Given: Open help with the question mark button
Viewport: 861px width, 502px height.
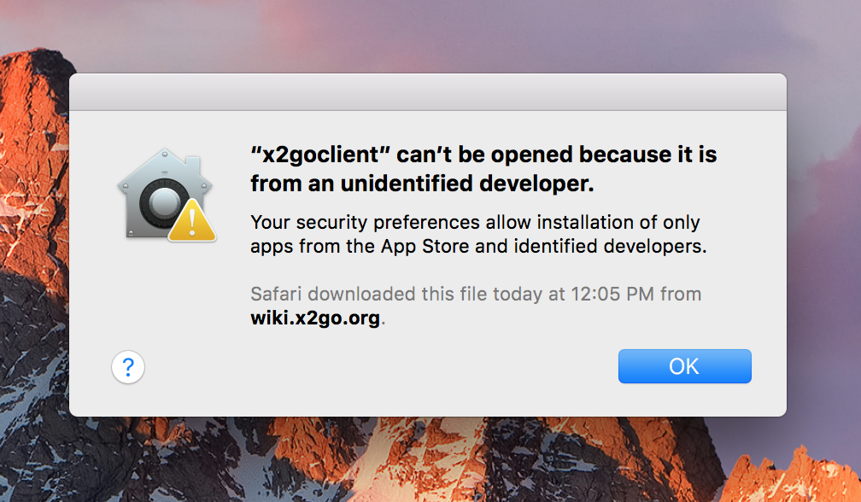Looking at the screenshot, I should pyautogui.click(x=128, y=367).
